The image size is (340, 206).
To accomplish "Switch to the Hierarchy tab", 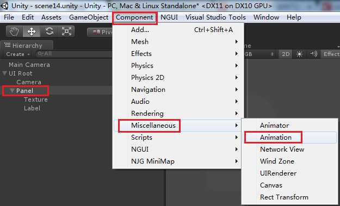I will (x=27, y=46).
